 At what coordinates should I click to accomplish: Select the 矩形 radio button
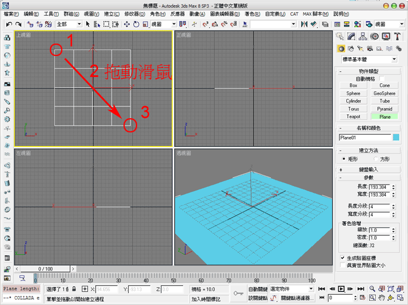[344, 159]
